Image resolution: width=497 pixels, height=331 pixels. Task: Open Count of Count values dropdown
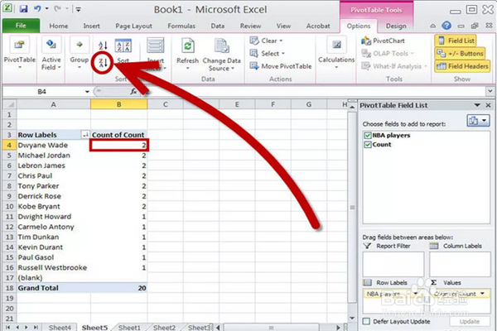(x=482, y=294)
